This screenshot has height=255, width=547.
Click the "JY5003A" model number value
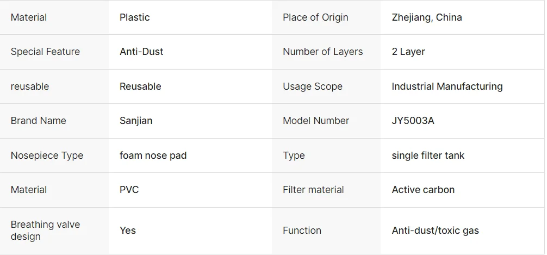[413, 121]
